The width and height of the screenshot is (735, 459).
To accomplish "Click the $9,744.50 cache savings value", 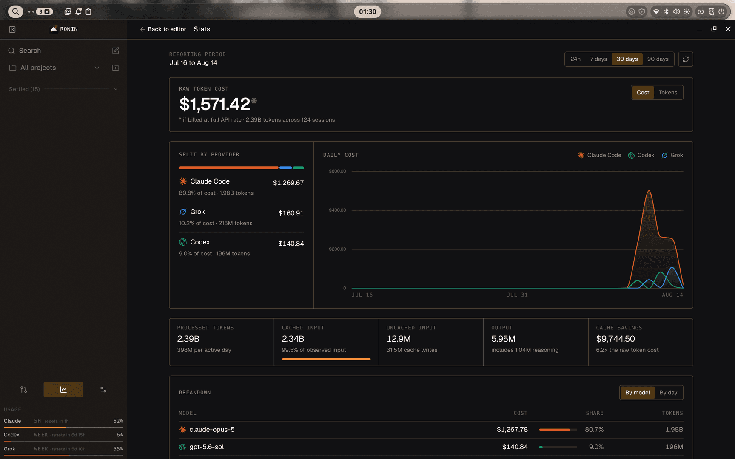I will point(615,339).
